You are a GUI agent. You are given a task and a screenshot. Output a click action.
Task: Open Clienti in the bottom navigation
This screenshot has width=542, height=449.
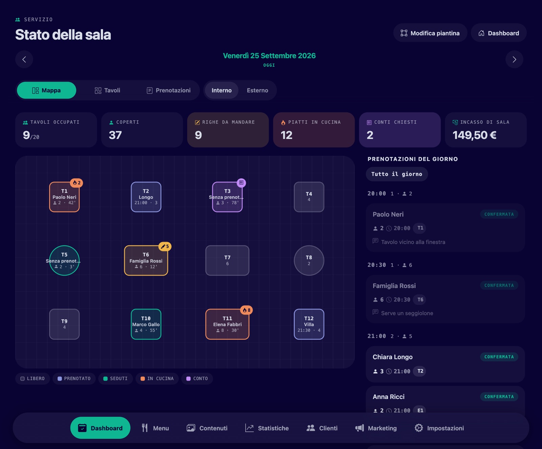(322, 428)
